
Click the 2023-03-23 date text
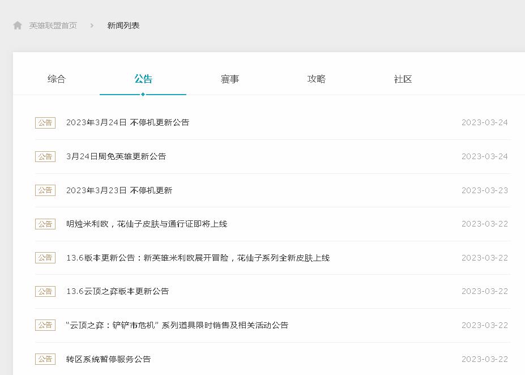click(x=484, y=190)
